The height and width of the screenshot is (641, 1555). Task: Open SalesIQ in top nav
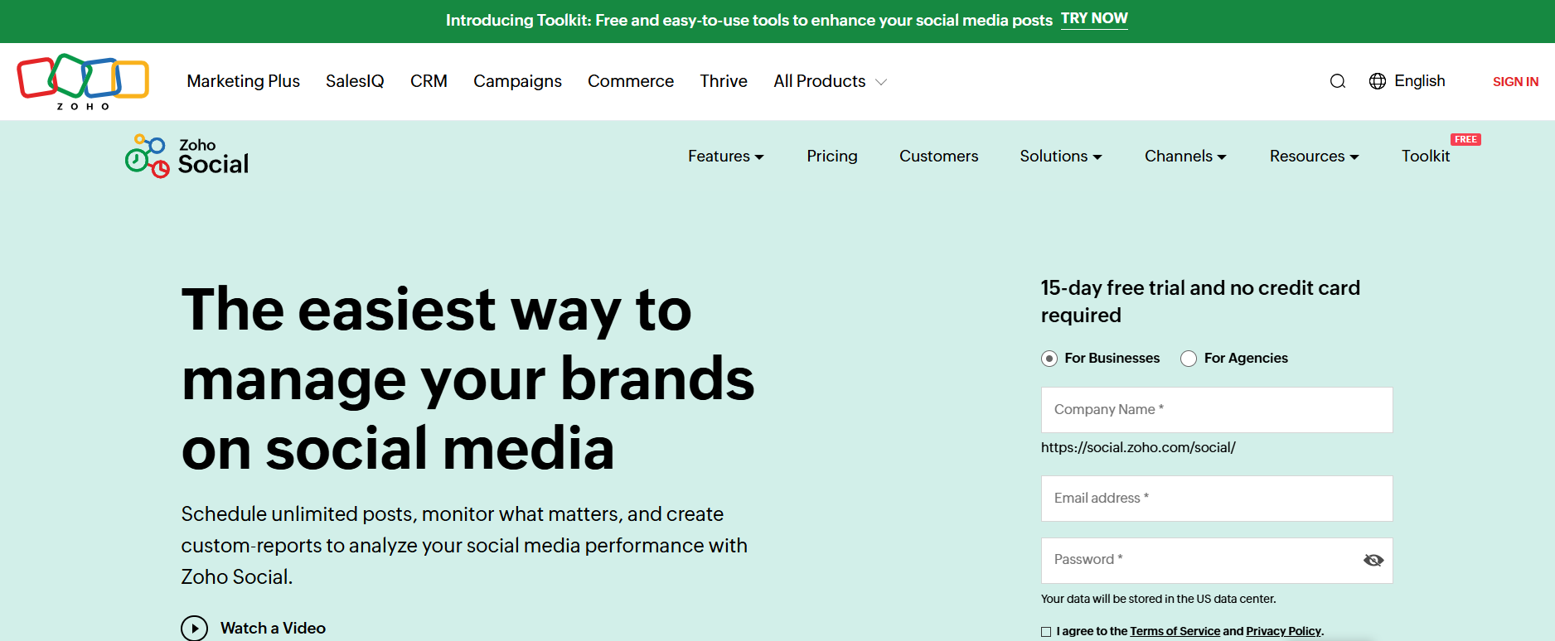click(x=355, y=81)
